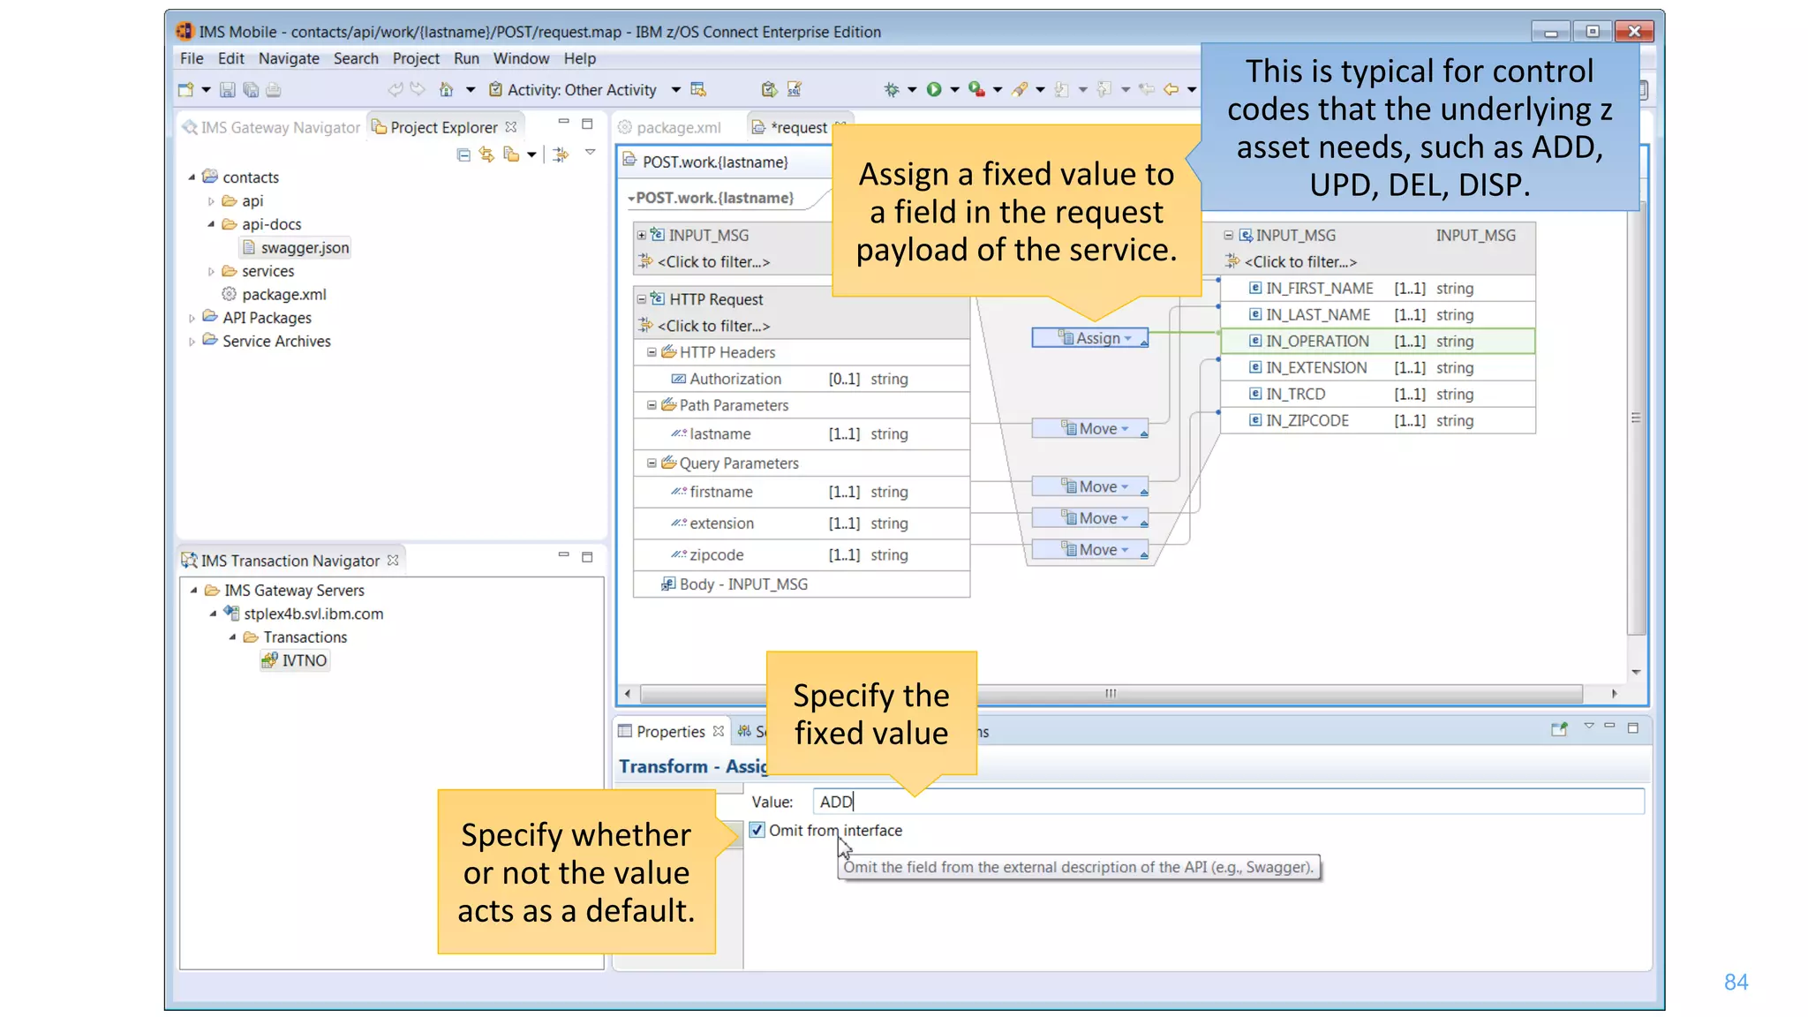Expand the API Packages node

(x=192, y=318)
